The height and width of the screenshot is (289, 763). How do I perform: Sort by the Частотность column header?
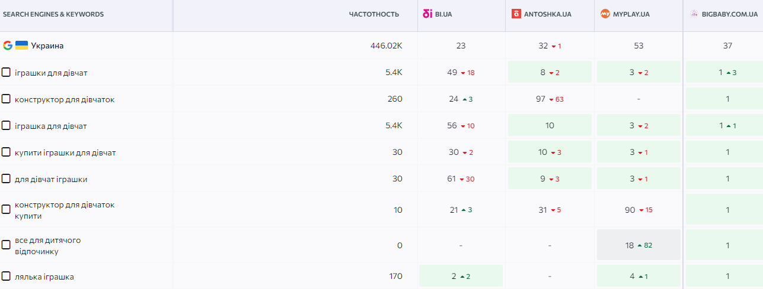tap(373, 14)
